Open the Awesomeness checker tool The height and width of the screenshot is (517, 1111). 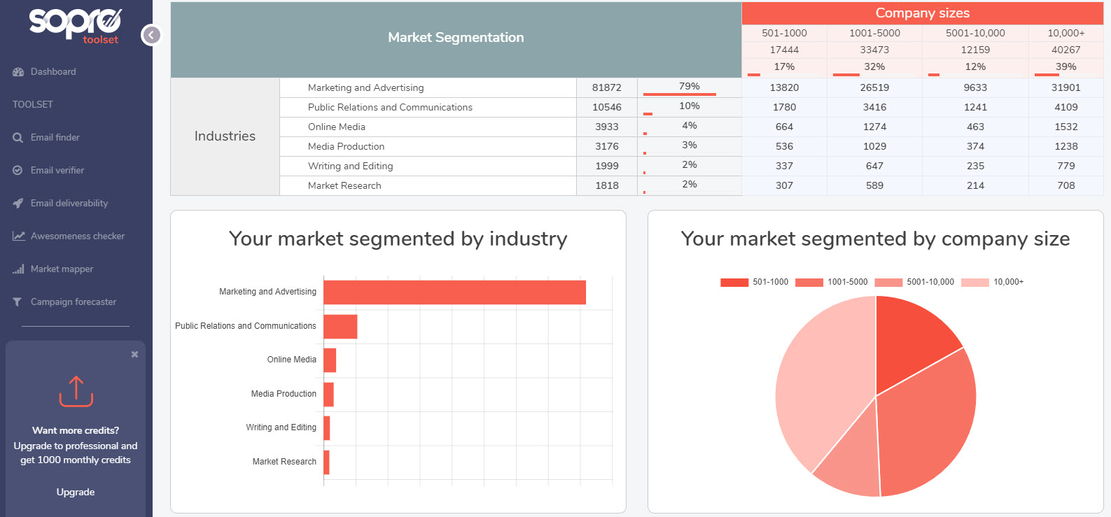pyautogui.click(x=78, y=236)
